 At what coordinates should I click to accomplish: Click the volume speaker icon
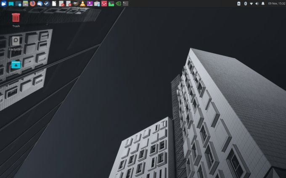pos(257,3)
